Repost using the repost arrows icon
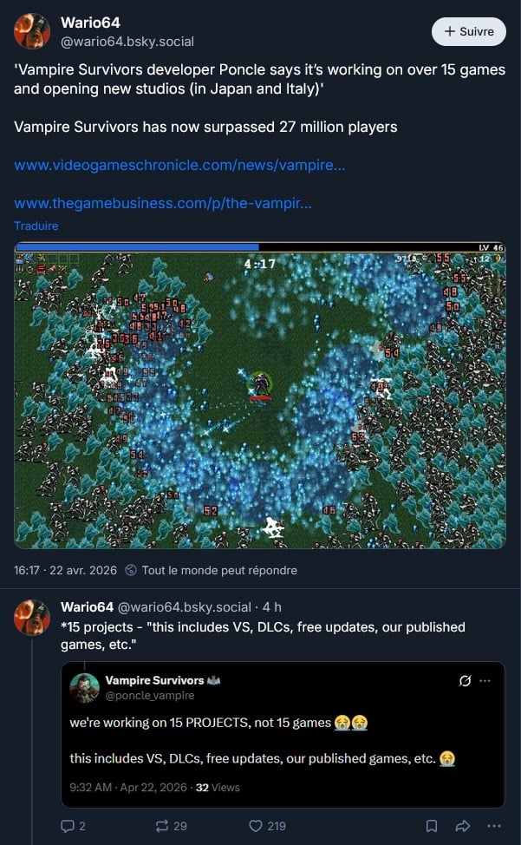 point(161,826)
